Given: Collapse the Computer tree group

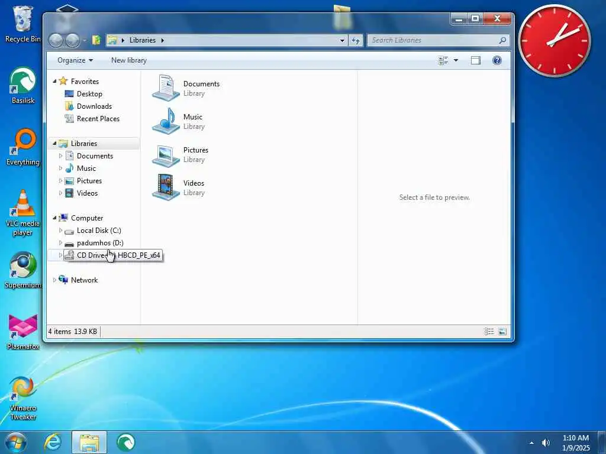Looking at the screenshot, I should 54,218.
